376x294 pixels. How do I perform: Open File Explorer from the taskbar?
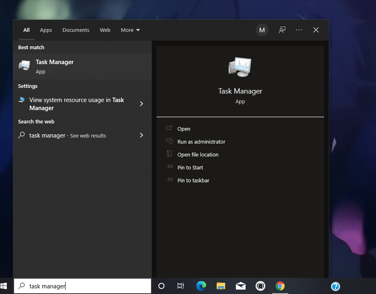pos(221,286)
